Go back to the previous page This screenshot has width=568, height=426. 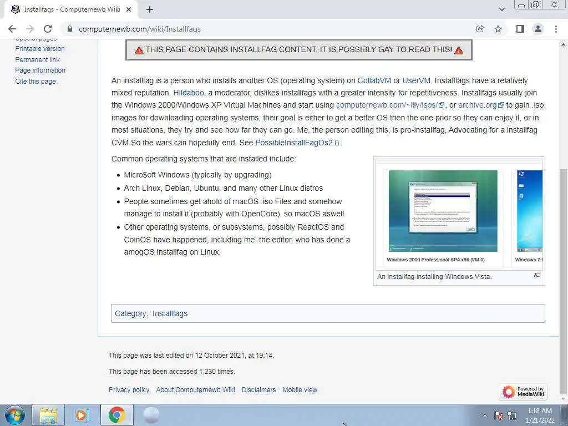(x=12, y=29)
